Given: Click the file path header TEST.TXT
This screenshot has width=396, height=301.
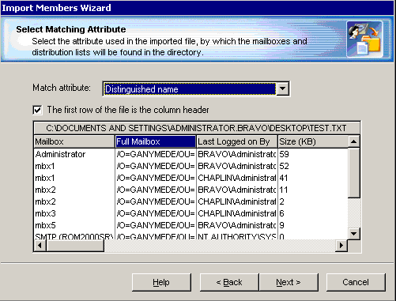Looking at the screenshot, I should click(197, 128).
